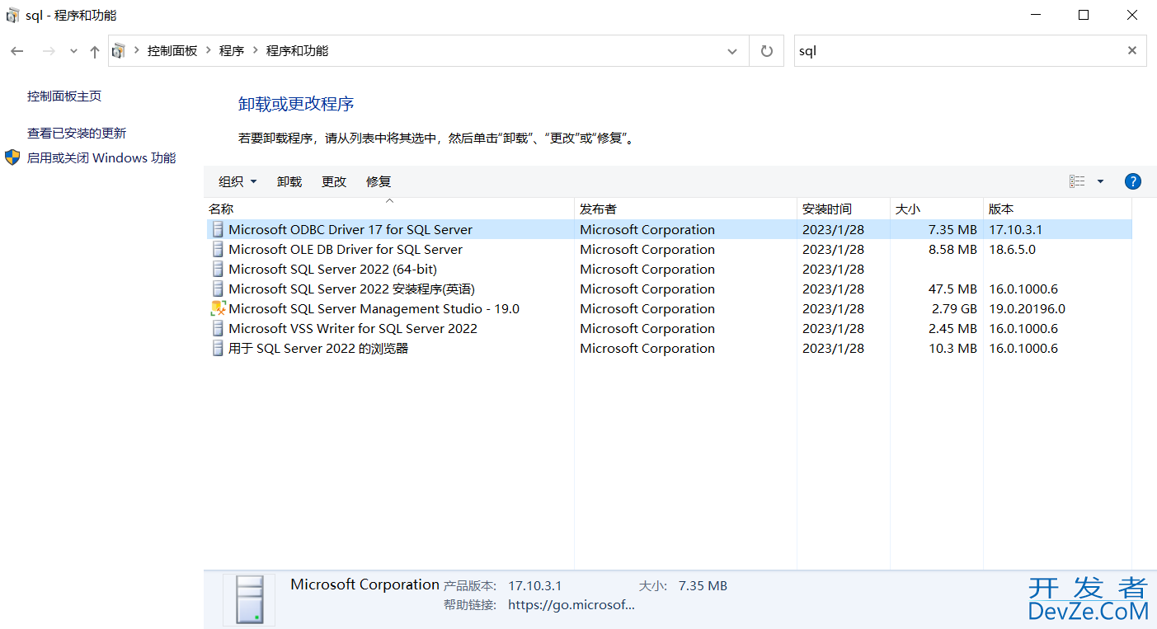This screenshot has height=629, width=1157.
Task: Sort by the 大小 column header
Action: (937, 209)
